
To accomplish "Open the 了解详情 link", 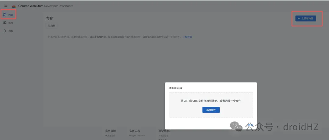I will pos(187,37).
